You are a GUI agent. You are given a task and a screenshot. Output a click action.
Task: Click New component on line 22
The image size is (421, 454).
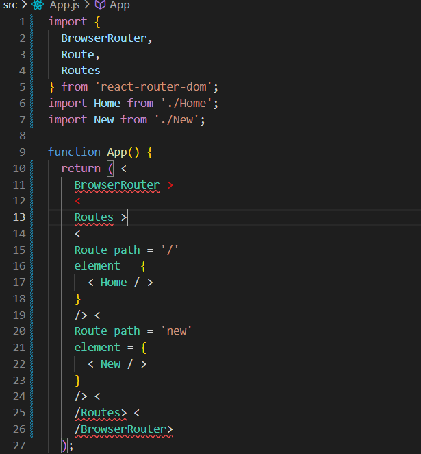tap(110, 364)
